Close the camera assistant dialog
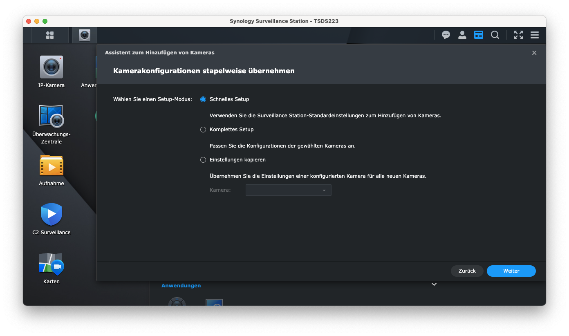The height and width of the screenshot is (336, 569). coord(534,53)
